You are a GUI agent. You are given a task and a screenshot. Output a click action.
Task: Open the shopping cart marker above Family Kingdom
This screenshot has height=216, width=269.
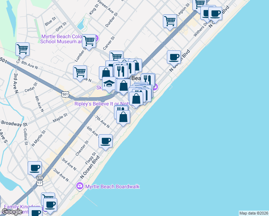click(48, 196)
